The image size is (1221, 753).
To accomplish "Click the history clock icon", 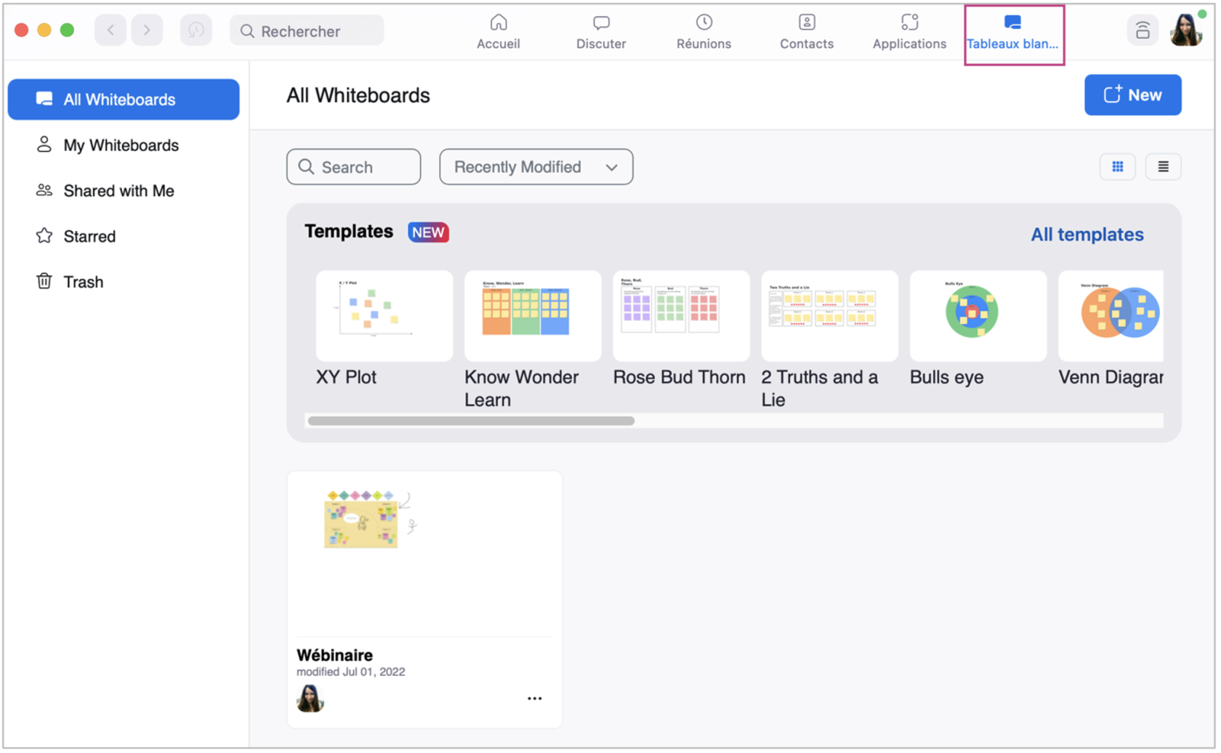I will (196, 30).
